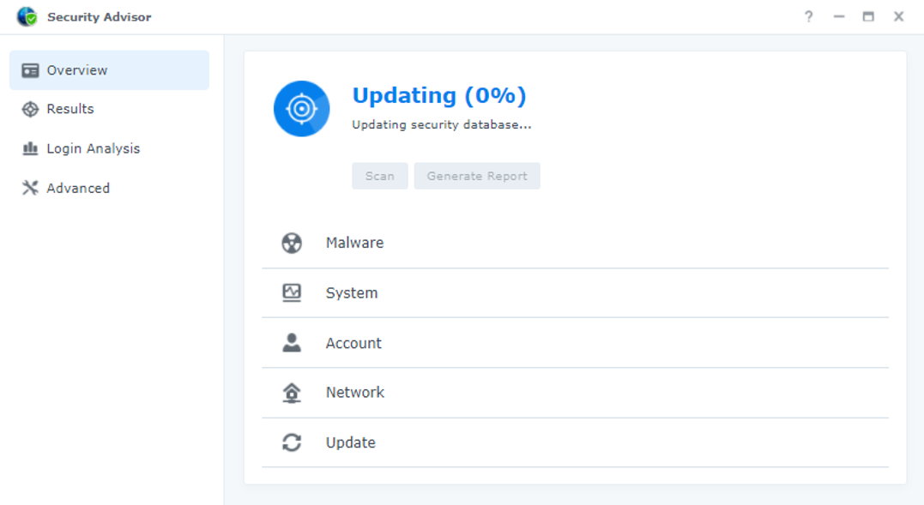Click the Network house icon
This screenshot has height=505, width=924.
292,393
